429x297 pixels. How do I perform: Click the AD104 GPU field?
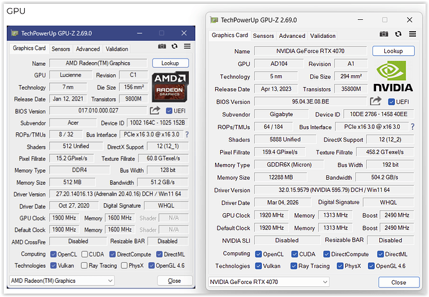tap(279, 64)
